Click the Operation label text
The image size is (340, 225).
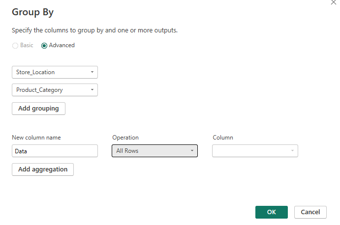125,138
